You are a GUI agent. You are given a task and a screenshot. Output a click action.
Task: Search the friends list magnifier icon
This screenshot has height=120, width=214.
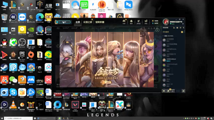tap(184, 28)
